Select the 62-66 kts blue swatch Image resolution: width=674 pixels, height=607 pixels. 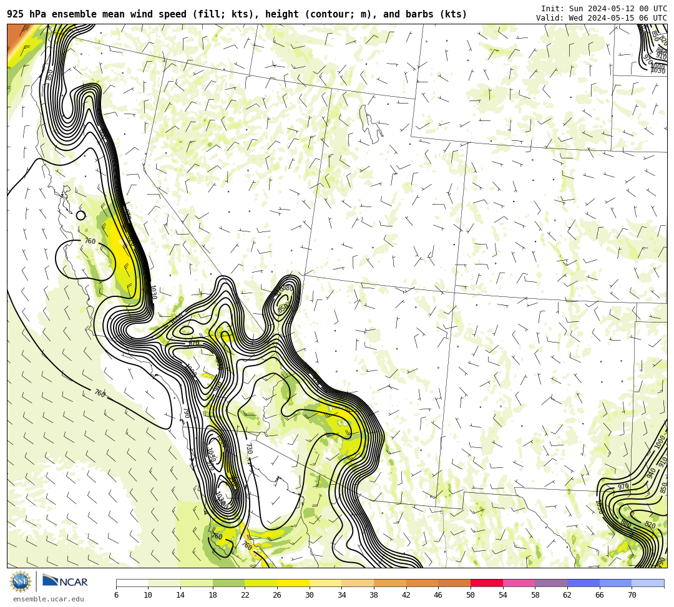point(584,583)
